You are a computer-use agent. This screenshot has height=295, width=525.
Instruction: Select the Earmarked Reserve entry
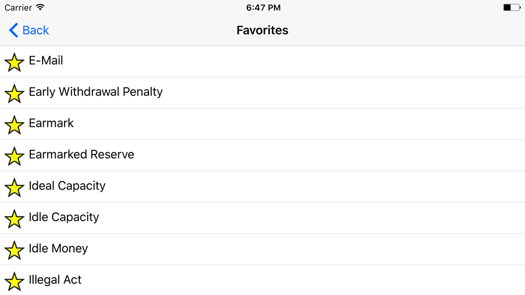pyautogui.click(x=262, y=155)
